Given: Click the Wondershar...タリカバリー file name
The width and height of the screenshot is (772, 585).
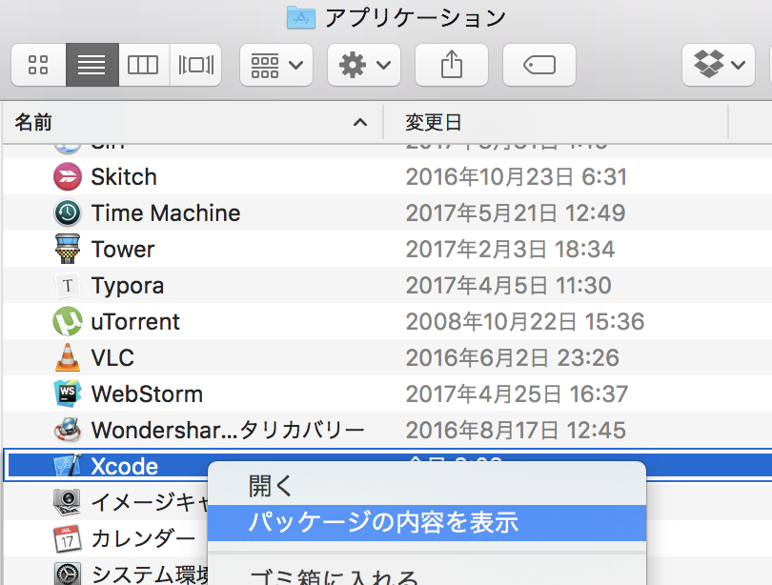Looking at the screenshot, I should 228,430.
